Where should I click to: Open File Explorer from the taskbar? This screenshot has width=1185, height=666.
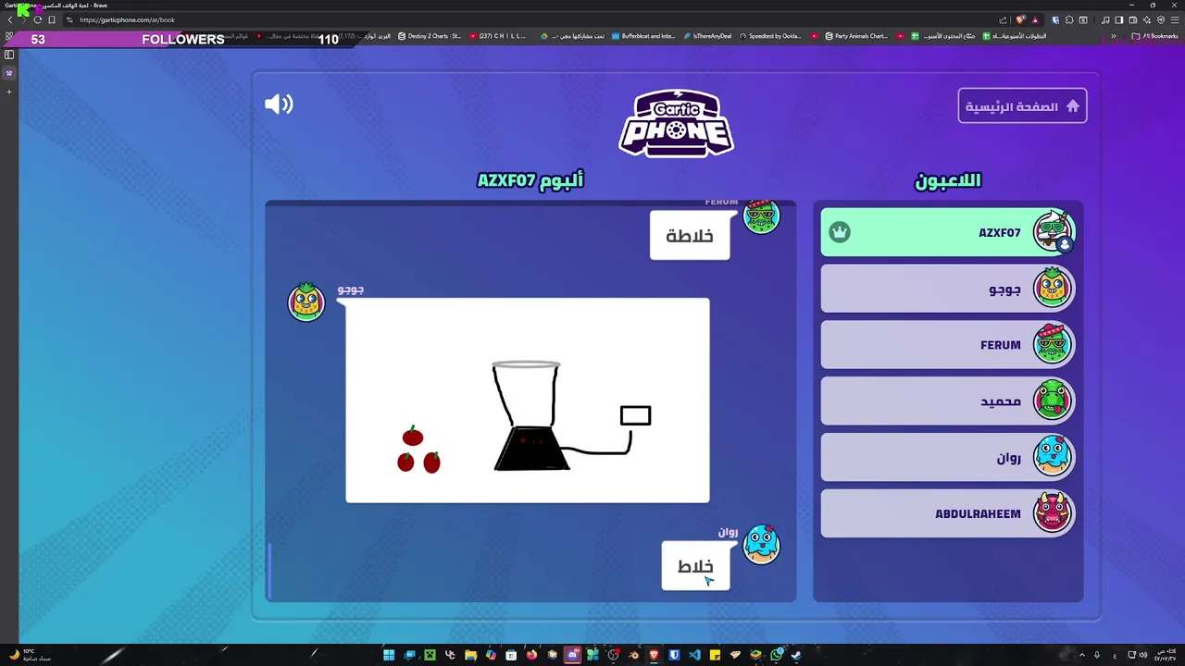point(471,655)
